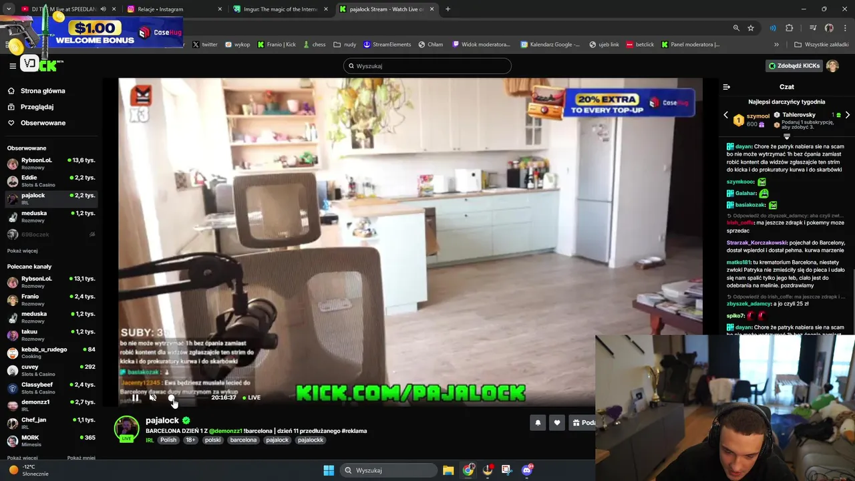The height and width of the screenshot is (481, 855).
Task: Open File Explorer from taskbar
Action: pos(448,470)
